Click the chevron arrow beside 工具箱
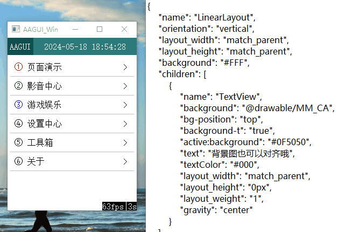 pos(125,142)
